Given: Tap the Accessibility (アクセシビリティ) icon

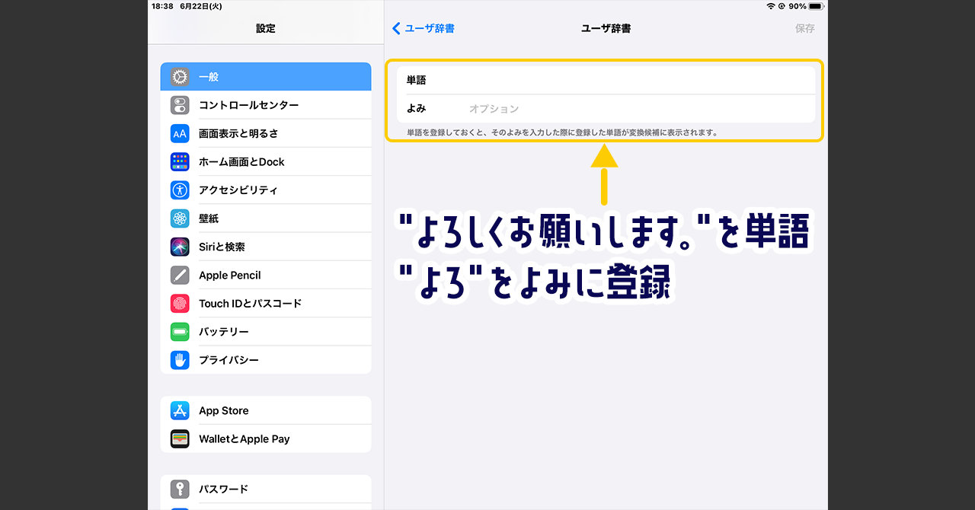Looking at the screenshot, I should (180, 190).
